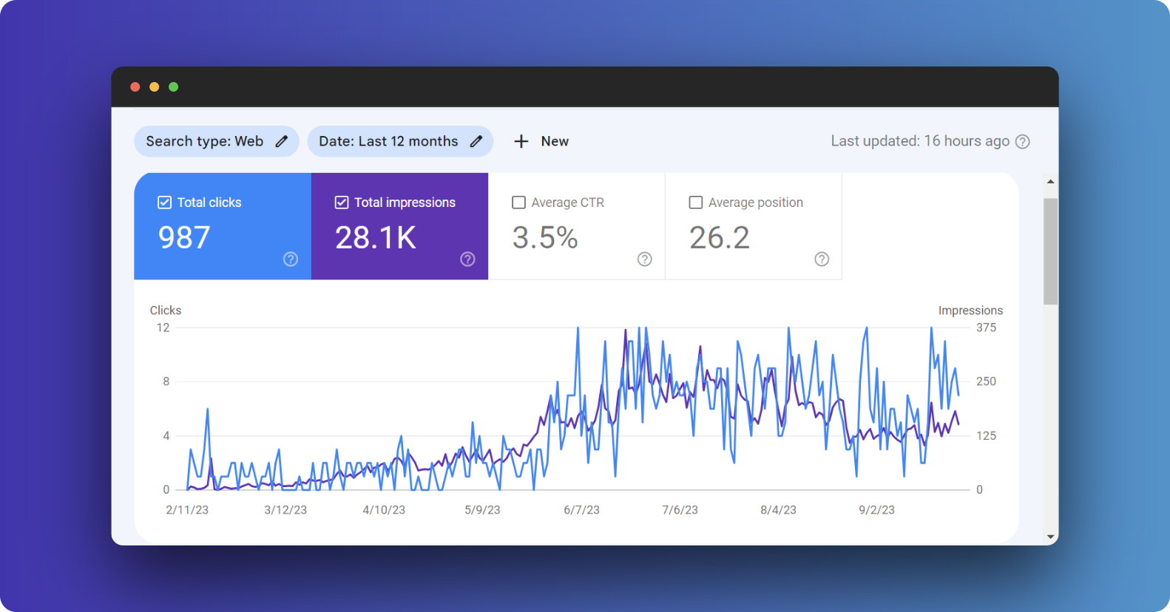The height and width of the screenshot is (612, 1170).
Task: Click the scroll up arrow
Action: click(x=1050, y=181)
